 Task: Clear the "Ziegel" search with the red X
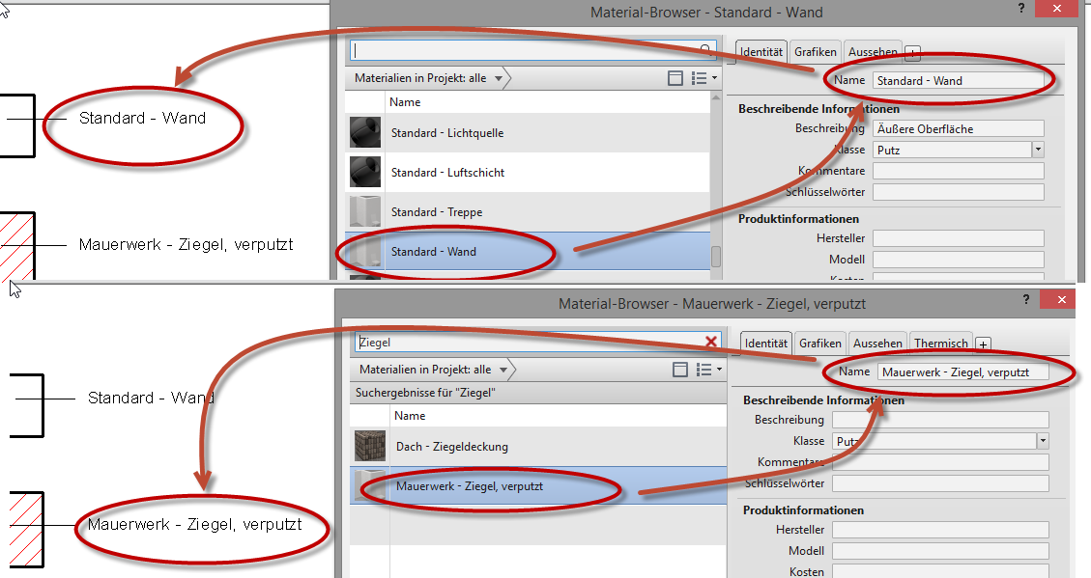coord(711,342)
